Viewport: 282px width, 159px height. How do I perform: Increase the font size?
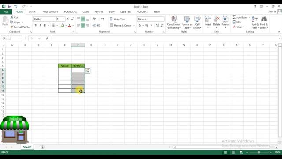click(67, 19)
